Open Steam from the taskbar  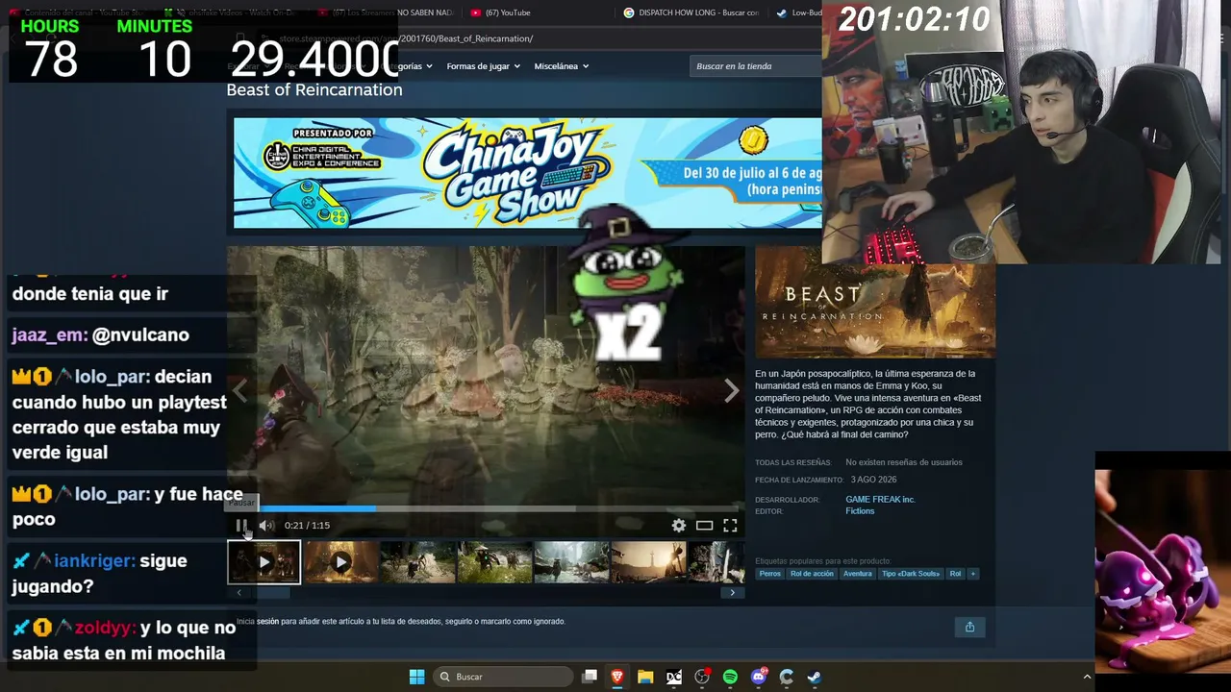(815, 677)
